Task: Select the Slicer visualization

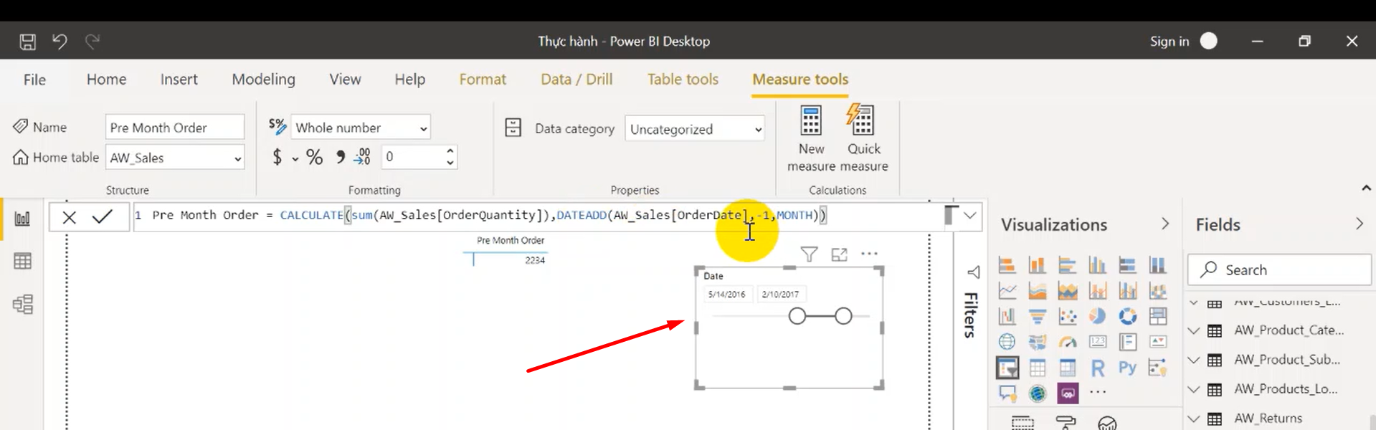Action: coord(1007,368)
